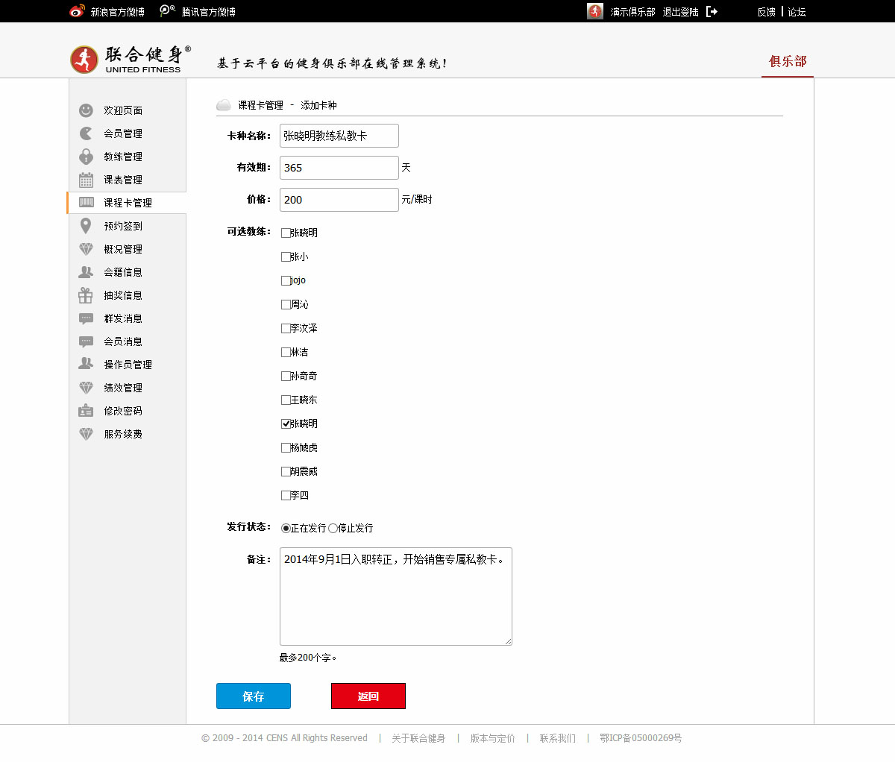Uncheck the selected 张晓明 coach checkbox
895x762 pixels.
(x=286, y=423)
